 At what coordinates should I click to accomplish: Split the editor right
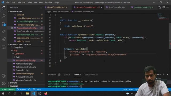[164, 7]
